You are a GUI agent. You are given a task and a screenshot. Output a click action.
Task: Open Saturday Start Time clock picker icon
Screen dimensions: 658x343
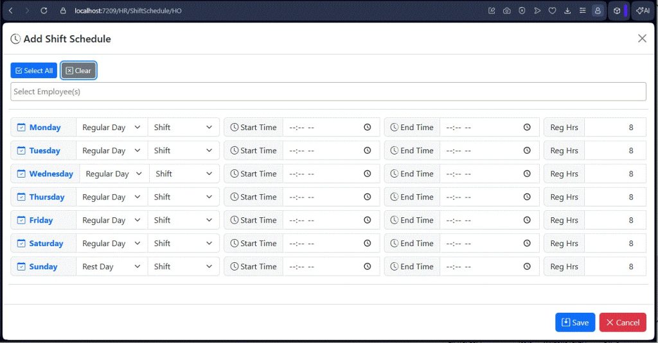[367, 244]
